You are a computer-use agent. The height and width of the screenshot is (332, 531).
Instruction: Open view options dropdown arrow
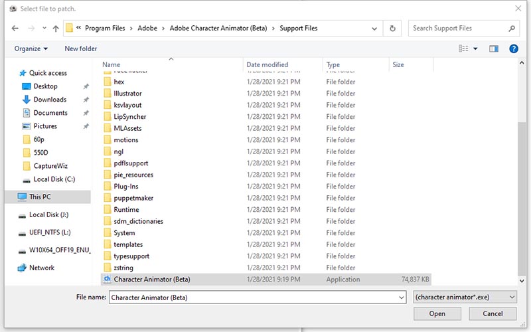(x=475, y=48)
